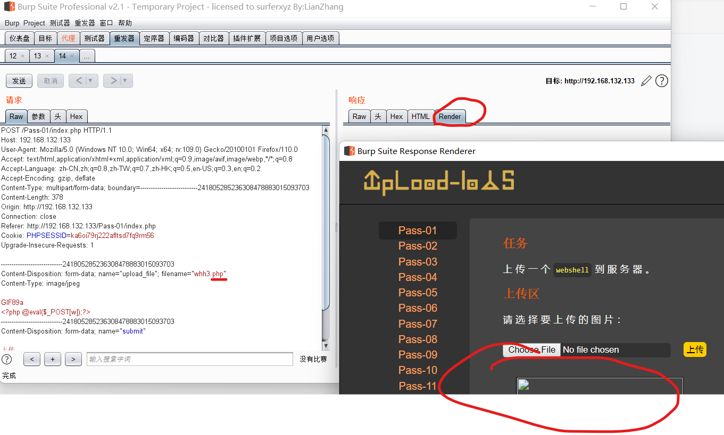Switch to the 项目选项 tab
This screenshot has height=435, width=724.
[x=284, y=38]
